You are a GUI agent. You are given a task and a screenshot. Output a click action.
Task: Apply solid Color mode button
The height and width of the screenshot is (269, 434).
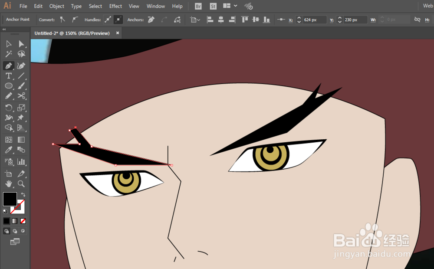click(6, 221)
